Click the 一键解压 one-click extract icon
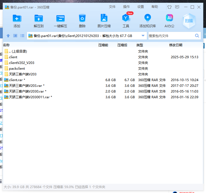206x193 pixels. [60, 18]
